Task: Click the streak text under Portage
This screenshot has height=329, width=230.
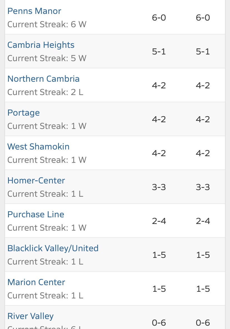Action: [x=47, y=126]
